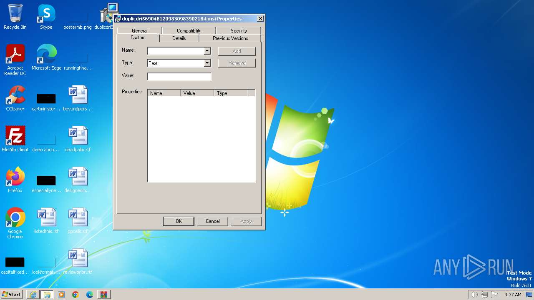
Task: Open Edge from the taskbar
Action: pyautogui.click(x=90, y=295)
